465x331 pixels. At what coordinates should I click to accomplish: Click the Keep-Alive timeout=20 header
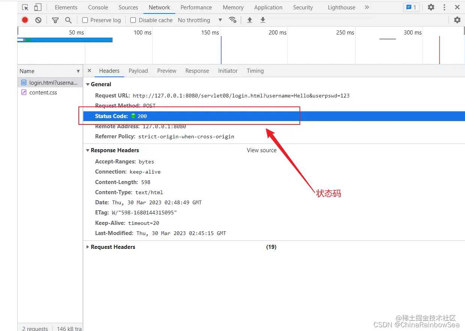coord(127,223)
